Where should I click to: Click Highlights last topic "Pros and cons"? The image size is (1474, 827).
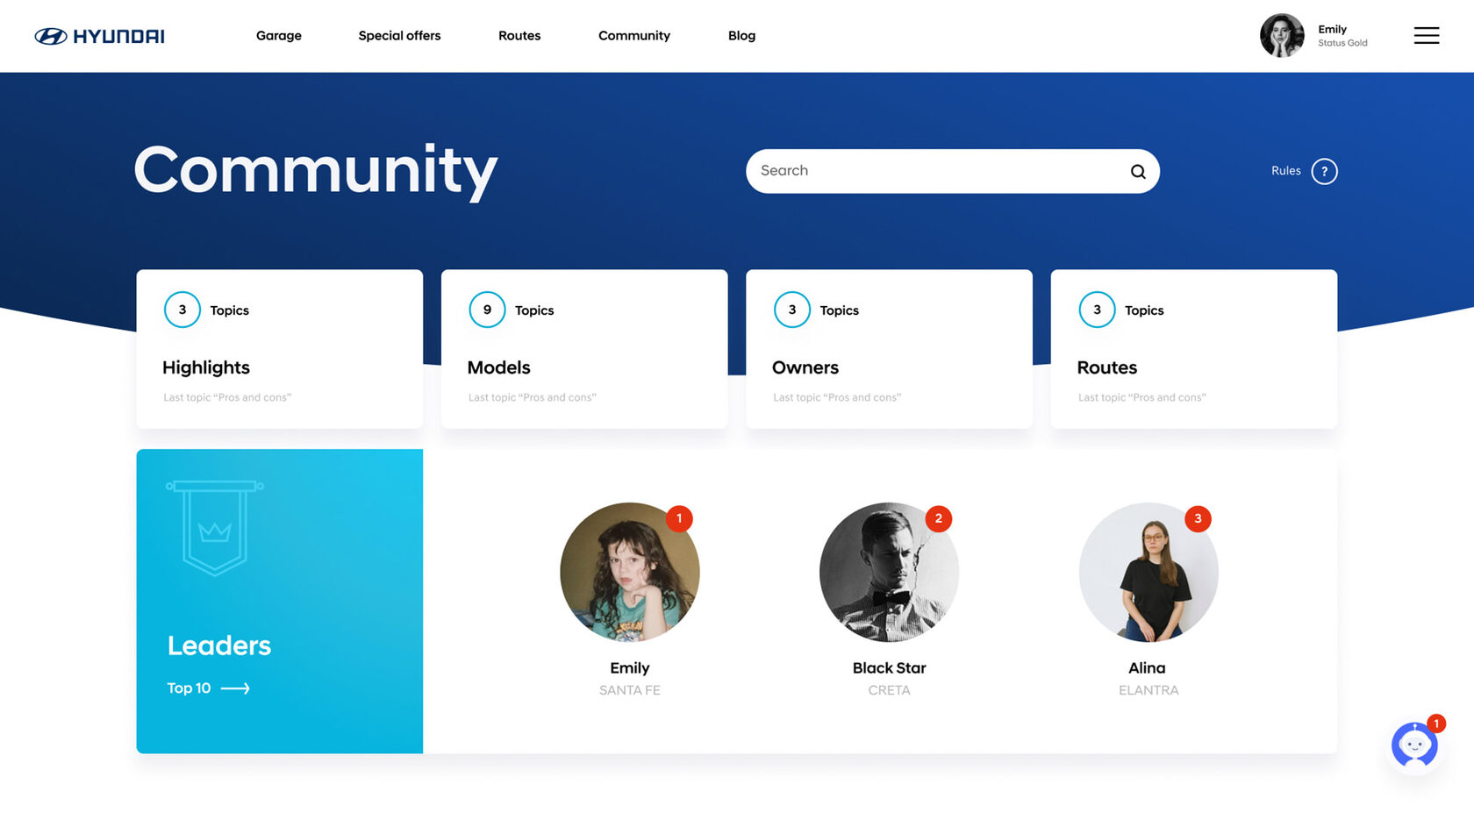click(x=227, y=397)
